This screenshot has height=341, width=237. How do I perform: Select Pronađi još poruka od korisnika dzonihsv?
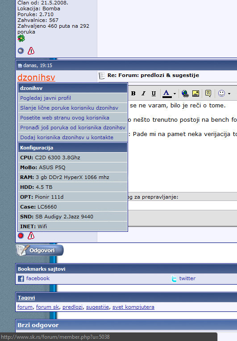[73, 128]
